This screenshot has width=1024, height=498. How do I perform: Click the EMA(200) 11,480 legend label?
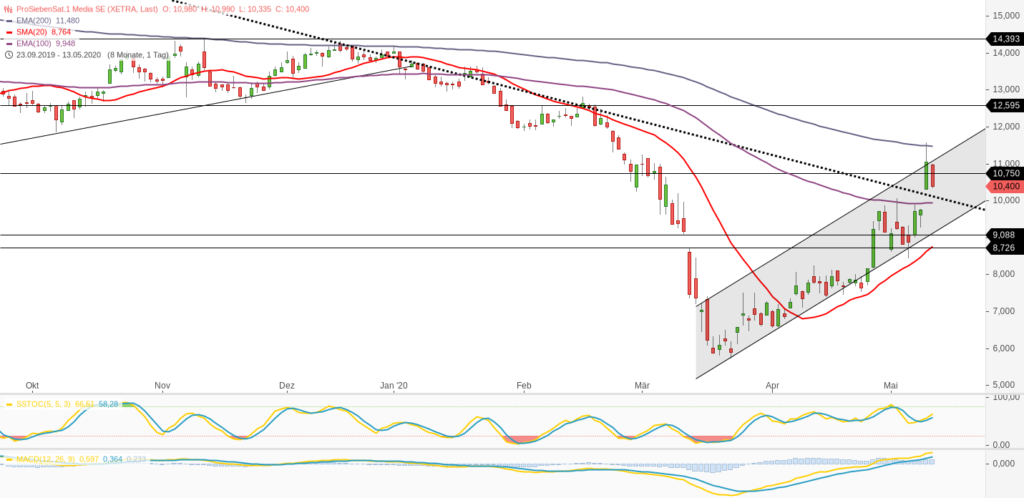click(x=48, y=21)
